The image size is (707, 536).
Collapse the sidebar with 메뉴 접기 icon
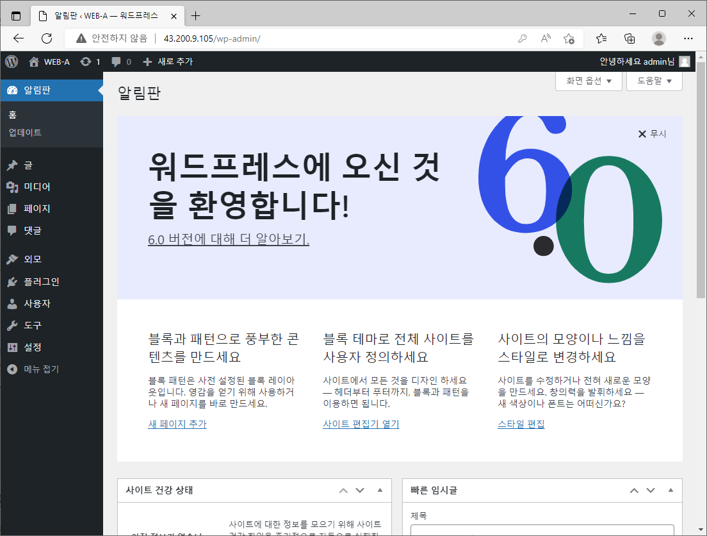click(12, 369)
